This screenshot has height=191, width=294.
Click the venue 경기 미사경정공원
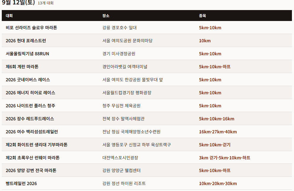click(119, 54)
